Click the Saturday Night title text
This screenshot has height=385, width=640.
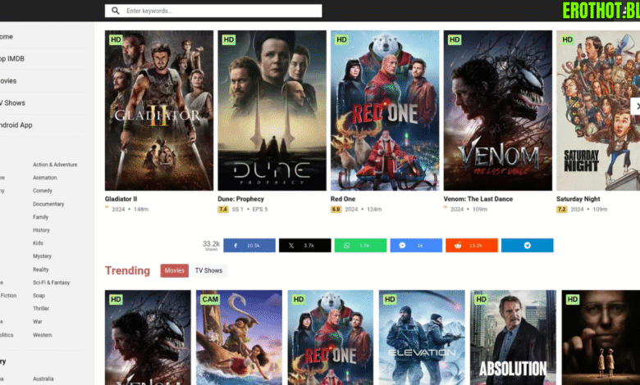[578, 199]
